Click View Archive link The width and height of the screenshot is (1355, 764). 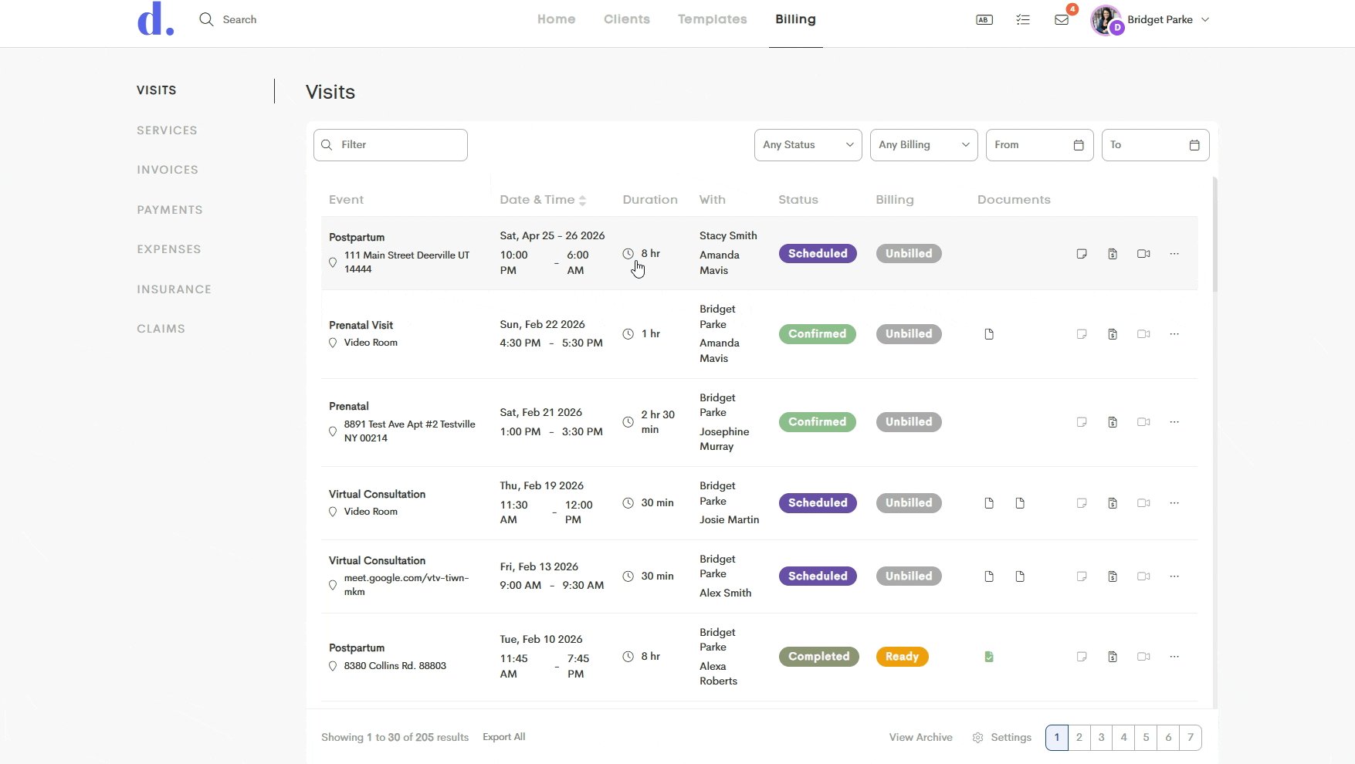tap(920, 738)
